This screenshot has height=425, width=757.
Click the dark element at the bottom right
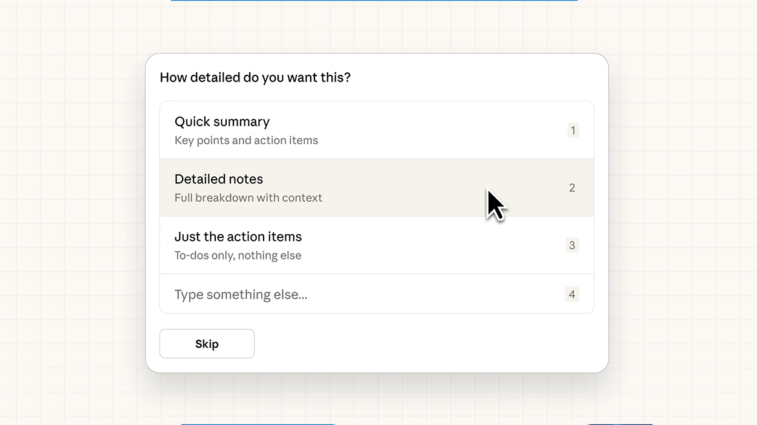[620, 424]
